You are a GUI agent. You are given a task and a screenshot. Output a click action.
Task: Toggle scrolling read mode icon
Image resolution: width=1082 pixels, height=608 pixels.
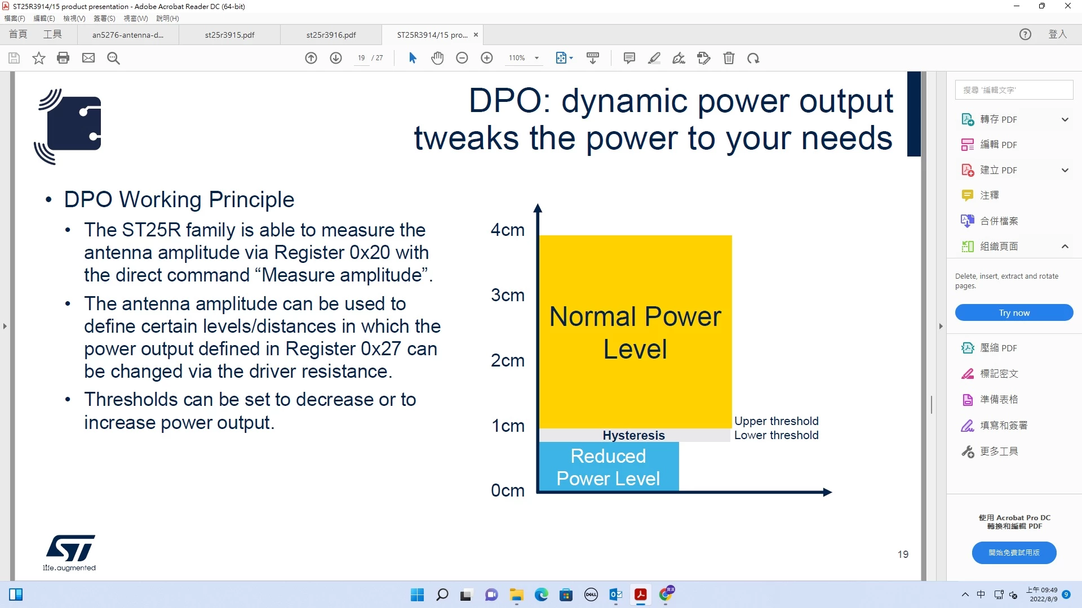(593, 58)
